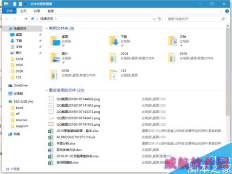Select the last listed .xlsx file
This screenshot has height=174, width=232.
point(67,162)
